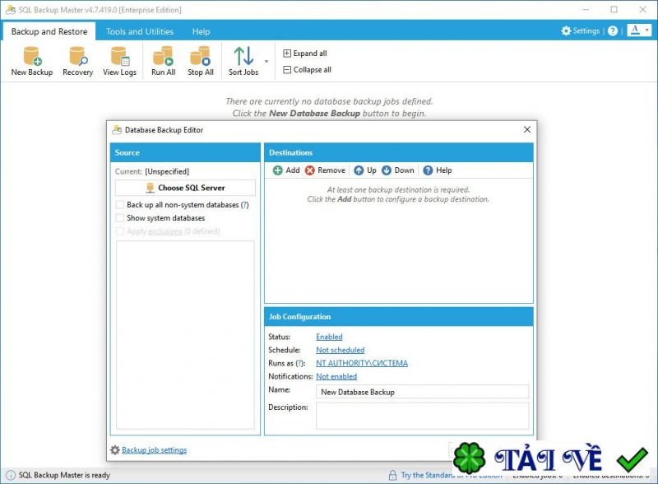Viewport: 658px width, 484px height.
Task: Click the Sort Jobs arrows icon
Action: pos(243,56)
